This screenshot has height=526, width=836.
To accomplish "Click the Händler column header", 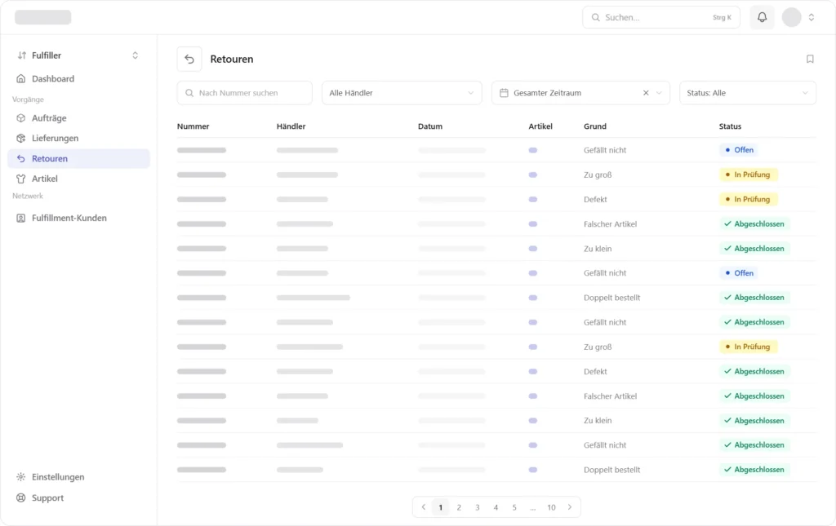I will tap(291, 126).
